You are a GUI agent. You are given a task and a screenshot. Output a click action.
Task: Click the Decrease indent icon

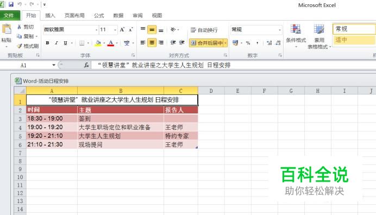(173, 43)
